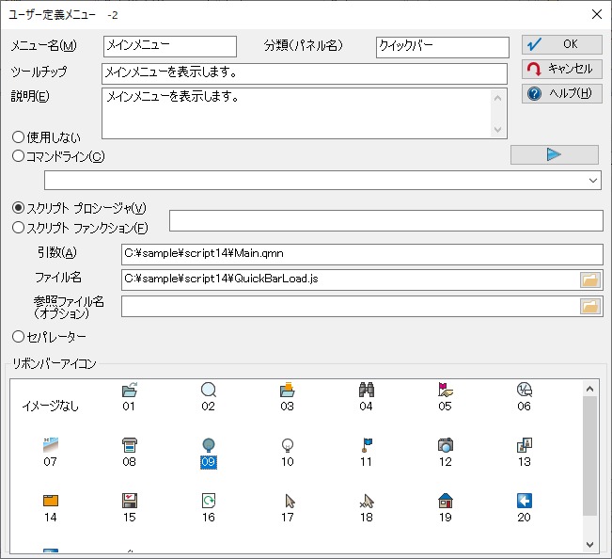This screenshot has height=559, width=612.
Task: Open the command line dropdown arrow
Action: 593,181
